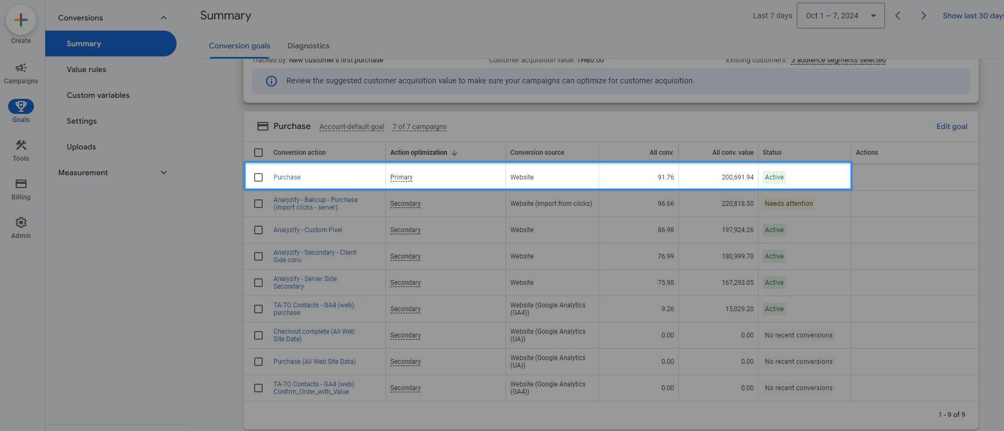Click the Active status on Purchase row
Image resolution: width=1004 pixels, height=431 pixels.
tap(774, 177)
